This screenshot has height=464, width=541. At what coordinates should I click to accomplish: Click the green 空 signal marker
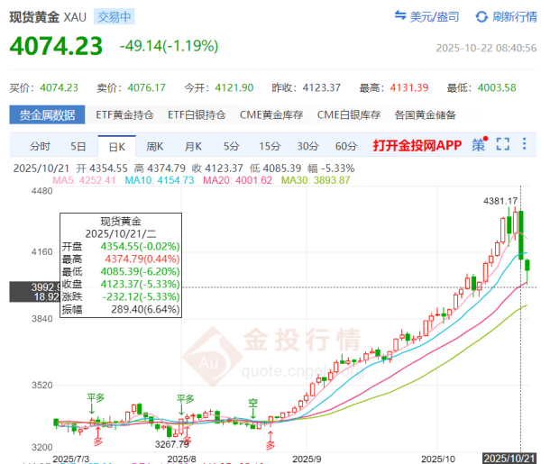[x=253, y=403]
